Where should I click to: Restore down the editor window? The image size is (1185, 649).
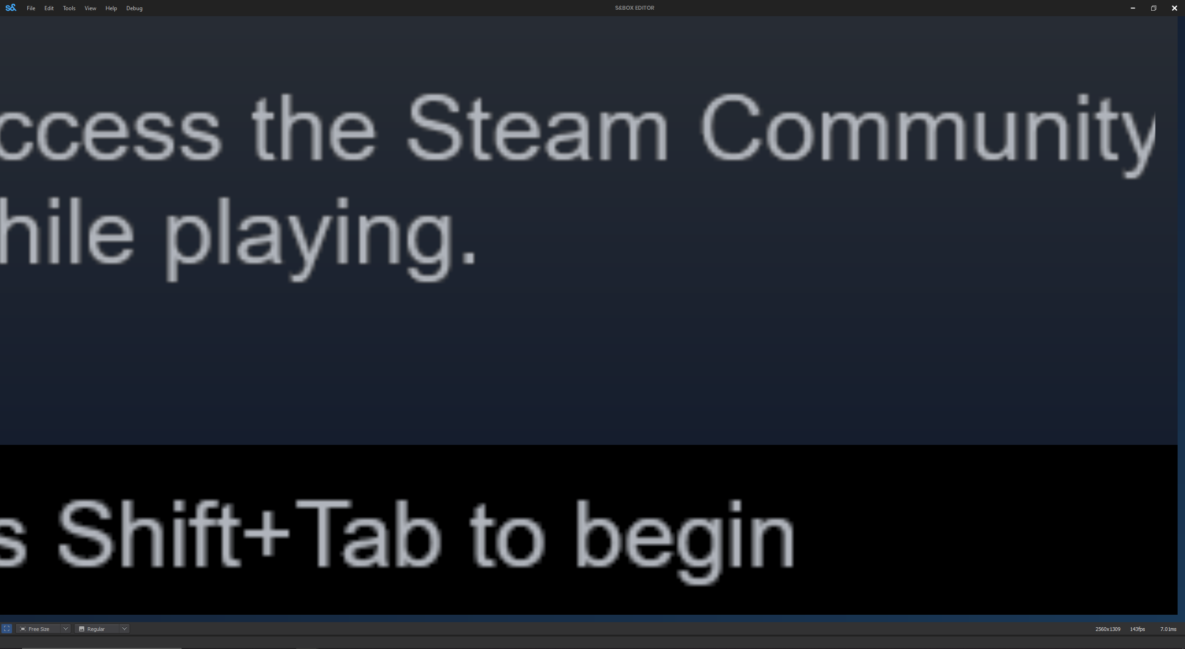point(1154,8)
